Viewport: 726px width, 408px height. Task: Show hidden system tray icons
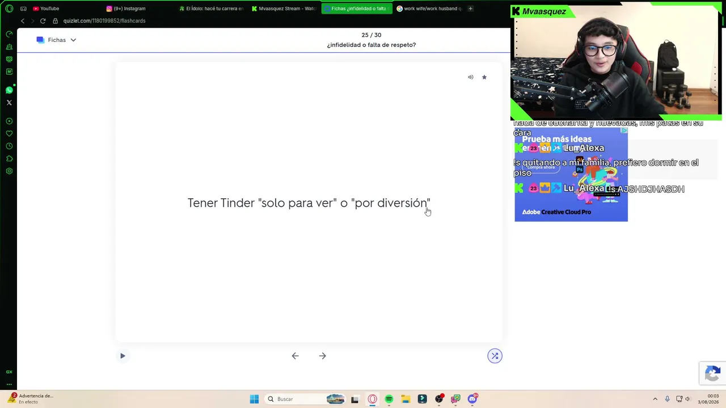coord(655,399)
